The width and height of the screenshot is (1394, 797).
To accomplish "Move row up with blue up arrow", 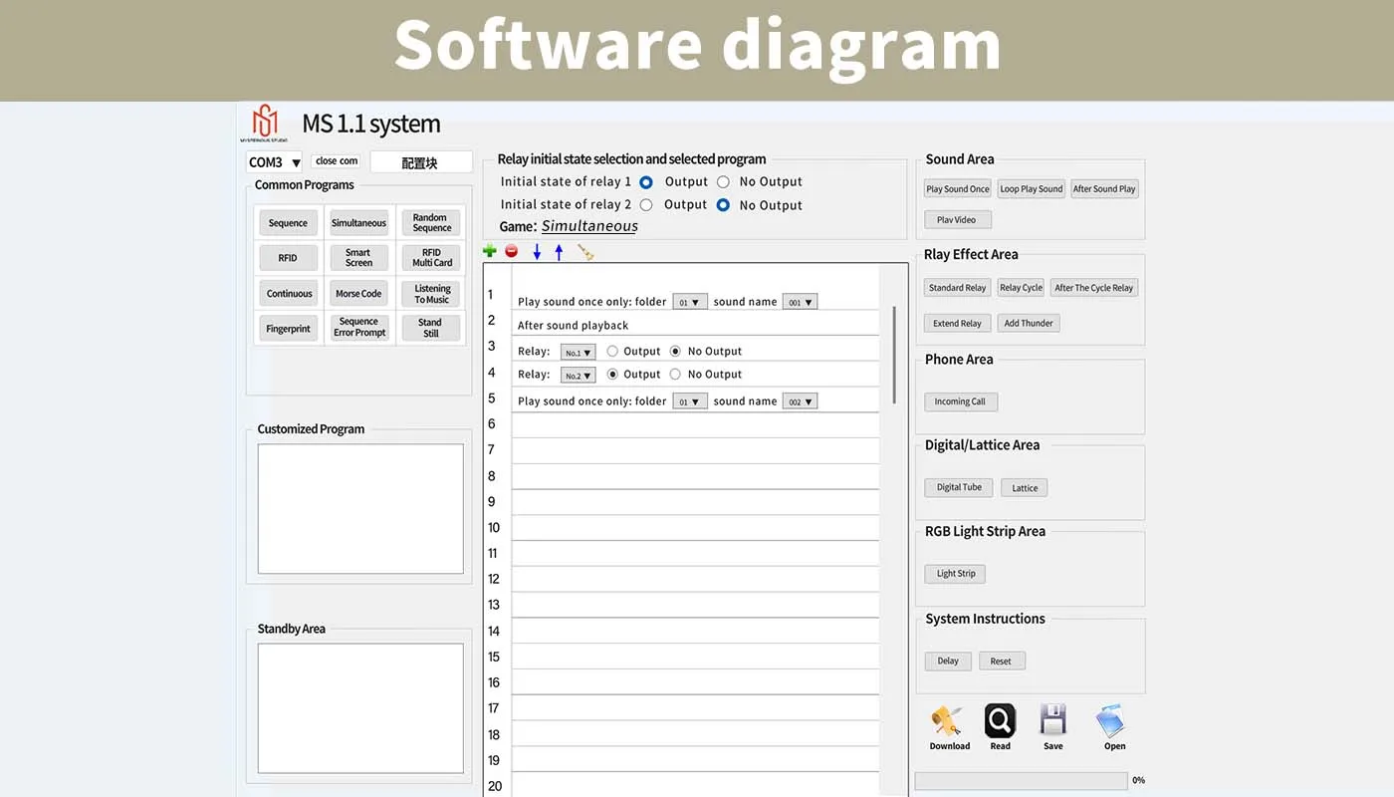I will coord(559,252).
